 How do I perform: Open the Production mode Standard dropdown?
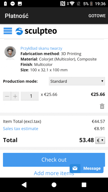(77, 81)
